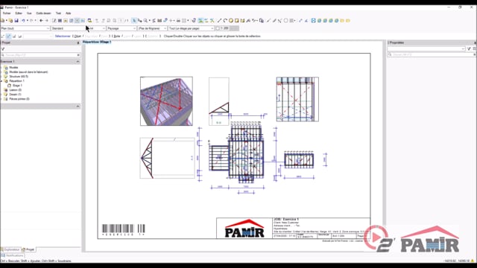Select Modèle (sauvé dans le fabricant) item
Image resolution: width=477 pixels, height=268 pixels.
[x=28, y=72]
